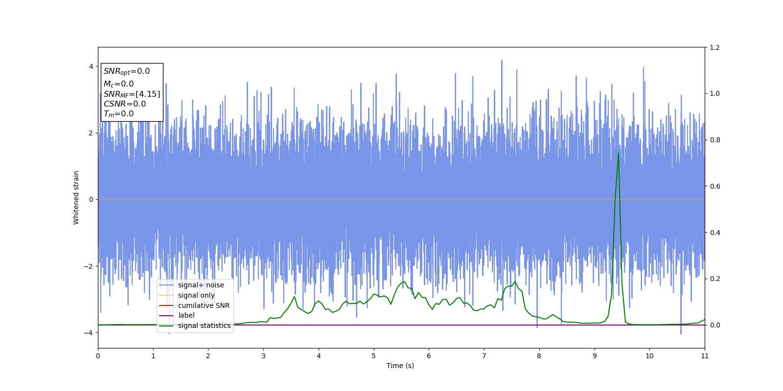The width and height of the screenshot is (783, 391).
Task: Click the 'Whitened strain' y-axis label
Action: tap(76, 197)
